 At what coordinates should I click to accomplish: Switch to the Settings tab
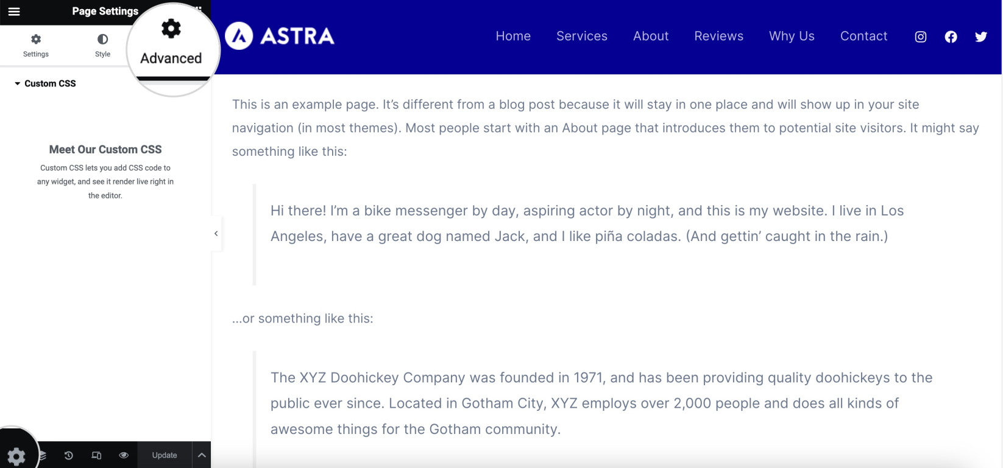tap(36, 46)
